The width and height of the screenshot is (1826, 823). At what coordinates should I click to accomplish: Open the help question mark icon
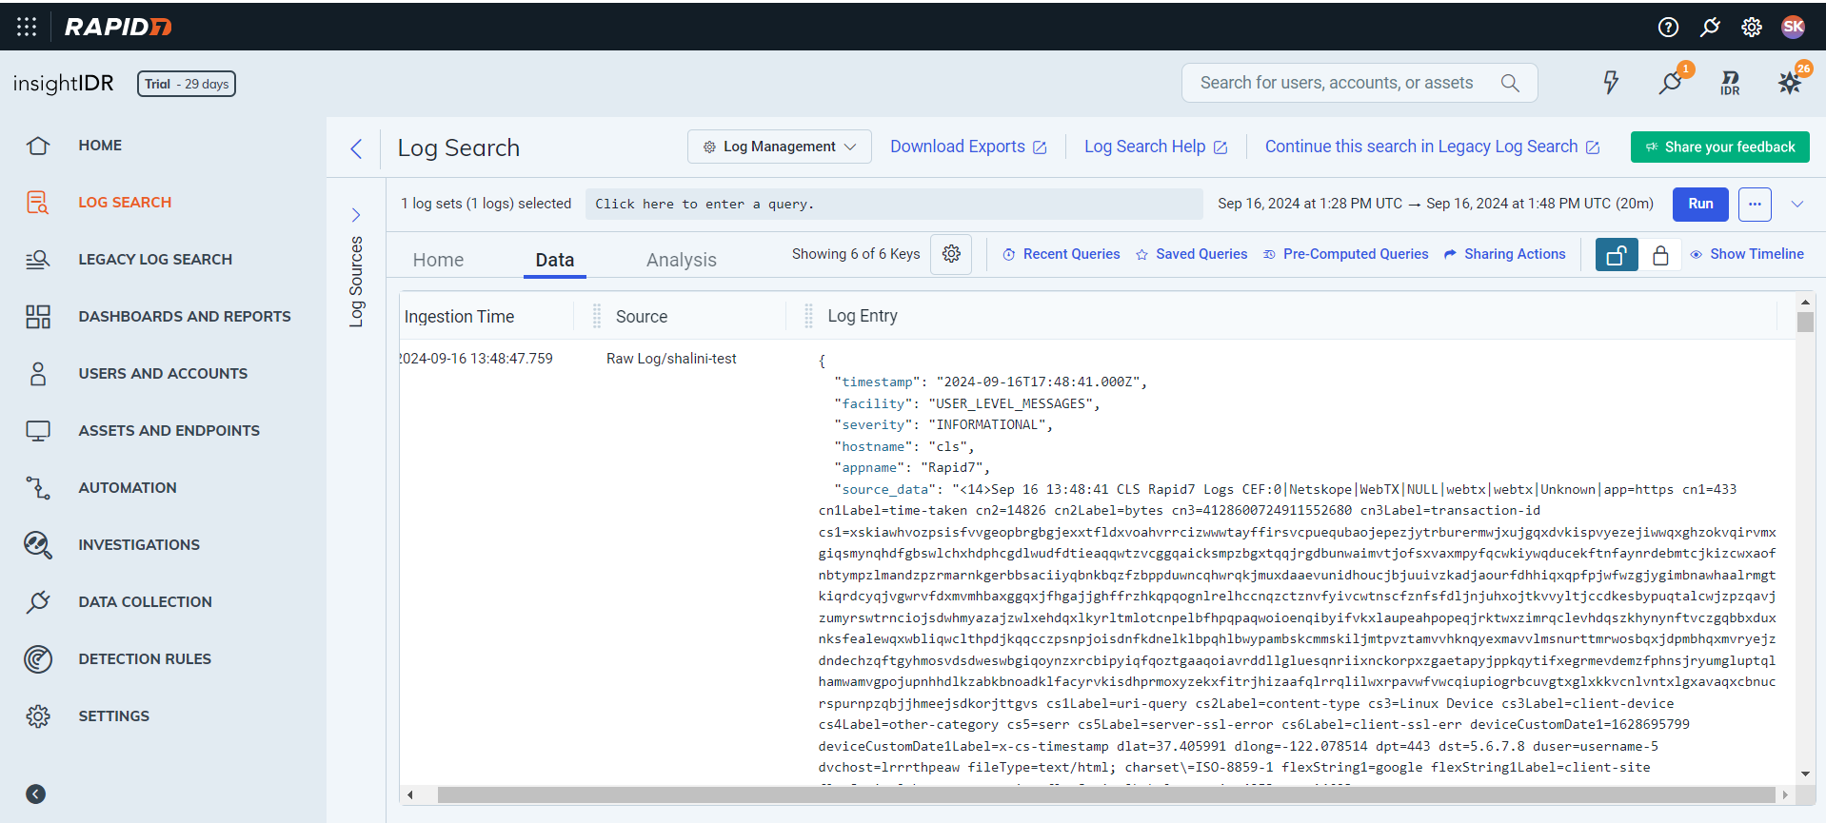[1668, 27]
